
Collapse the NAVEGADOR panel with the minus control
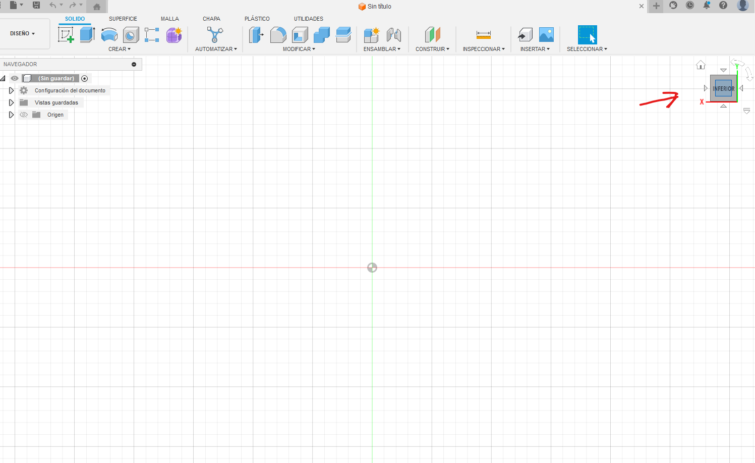(x=134, y=64)
